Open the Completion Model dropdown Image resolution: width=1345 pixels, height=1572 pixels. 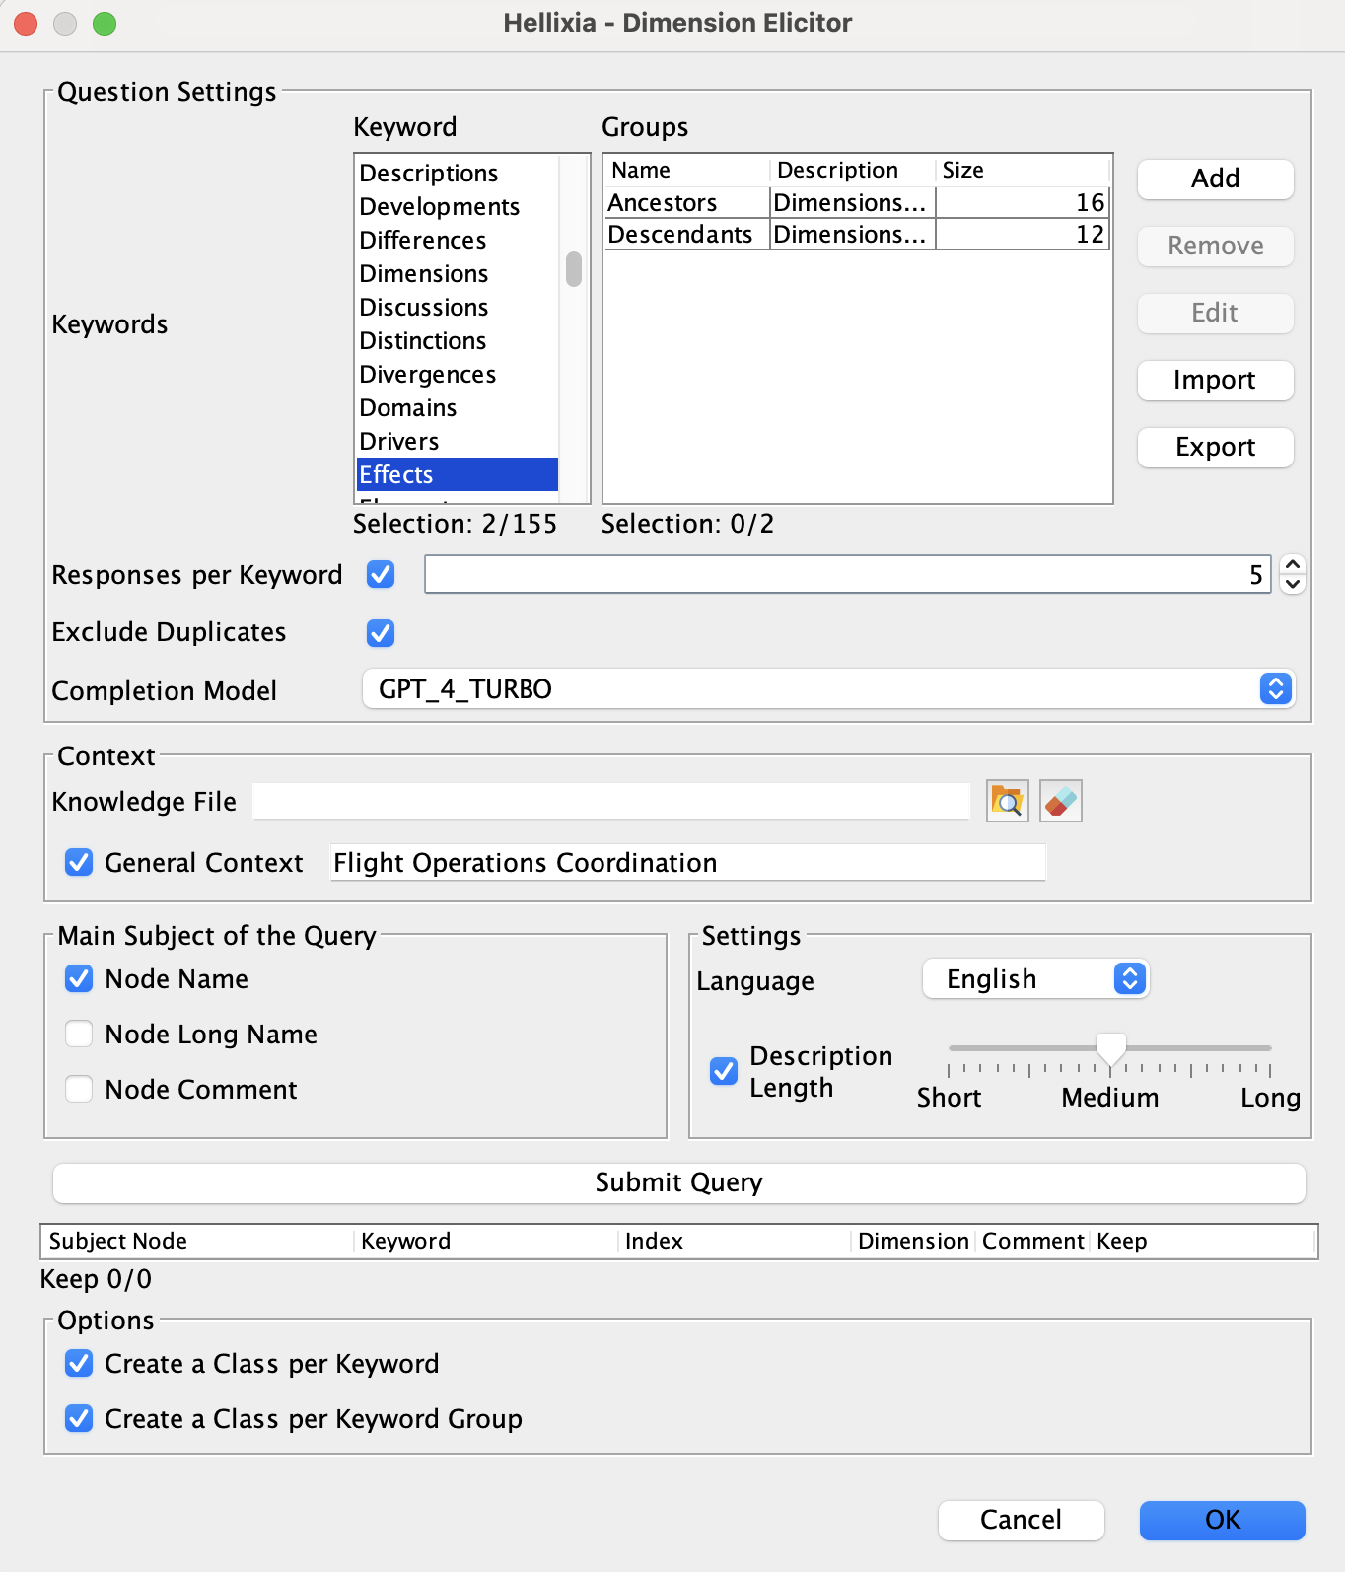pos(828,688)
